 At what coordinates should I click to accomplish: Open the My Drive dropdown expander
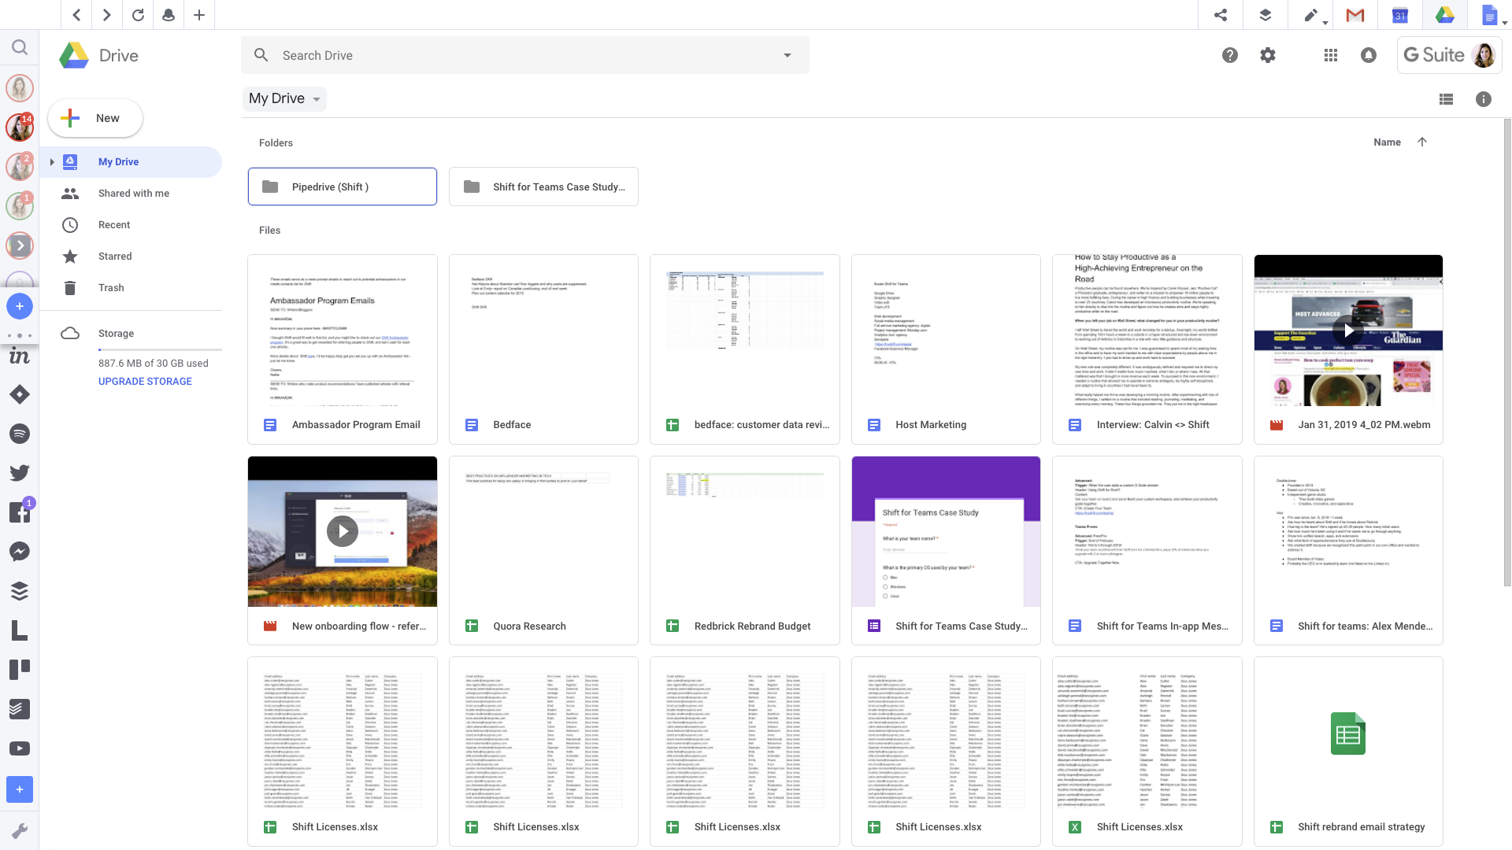317,98
